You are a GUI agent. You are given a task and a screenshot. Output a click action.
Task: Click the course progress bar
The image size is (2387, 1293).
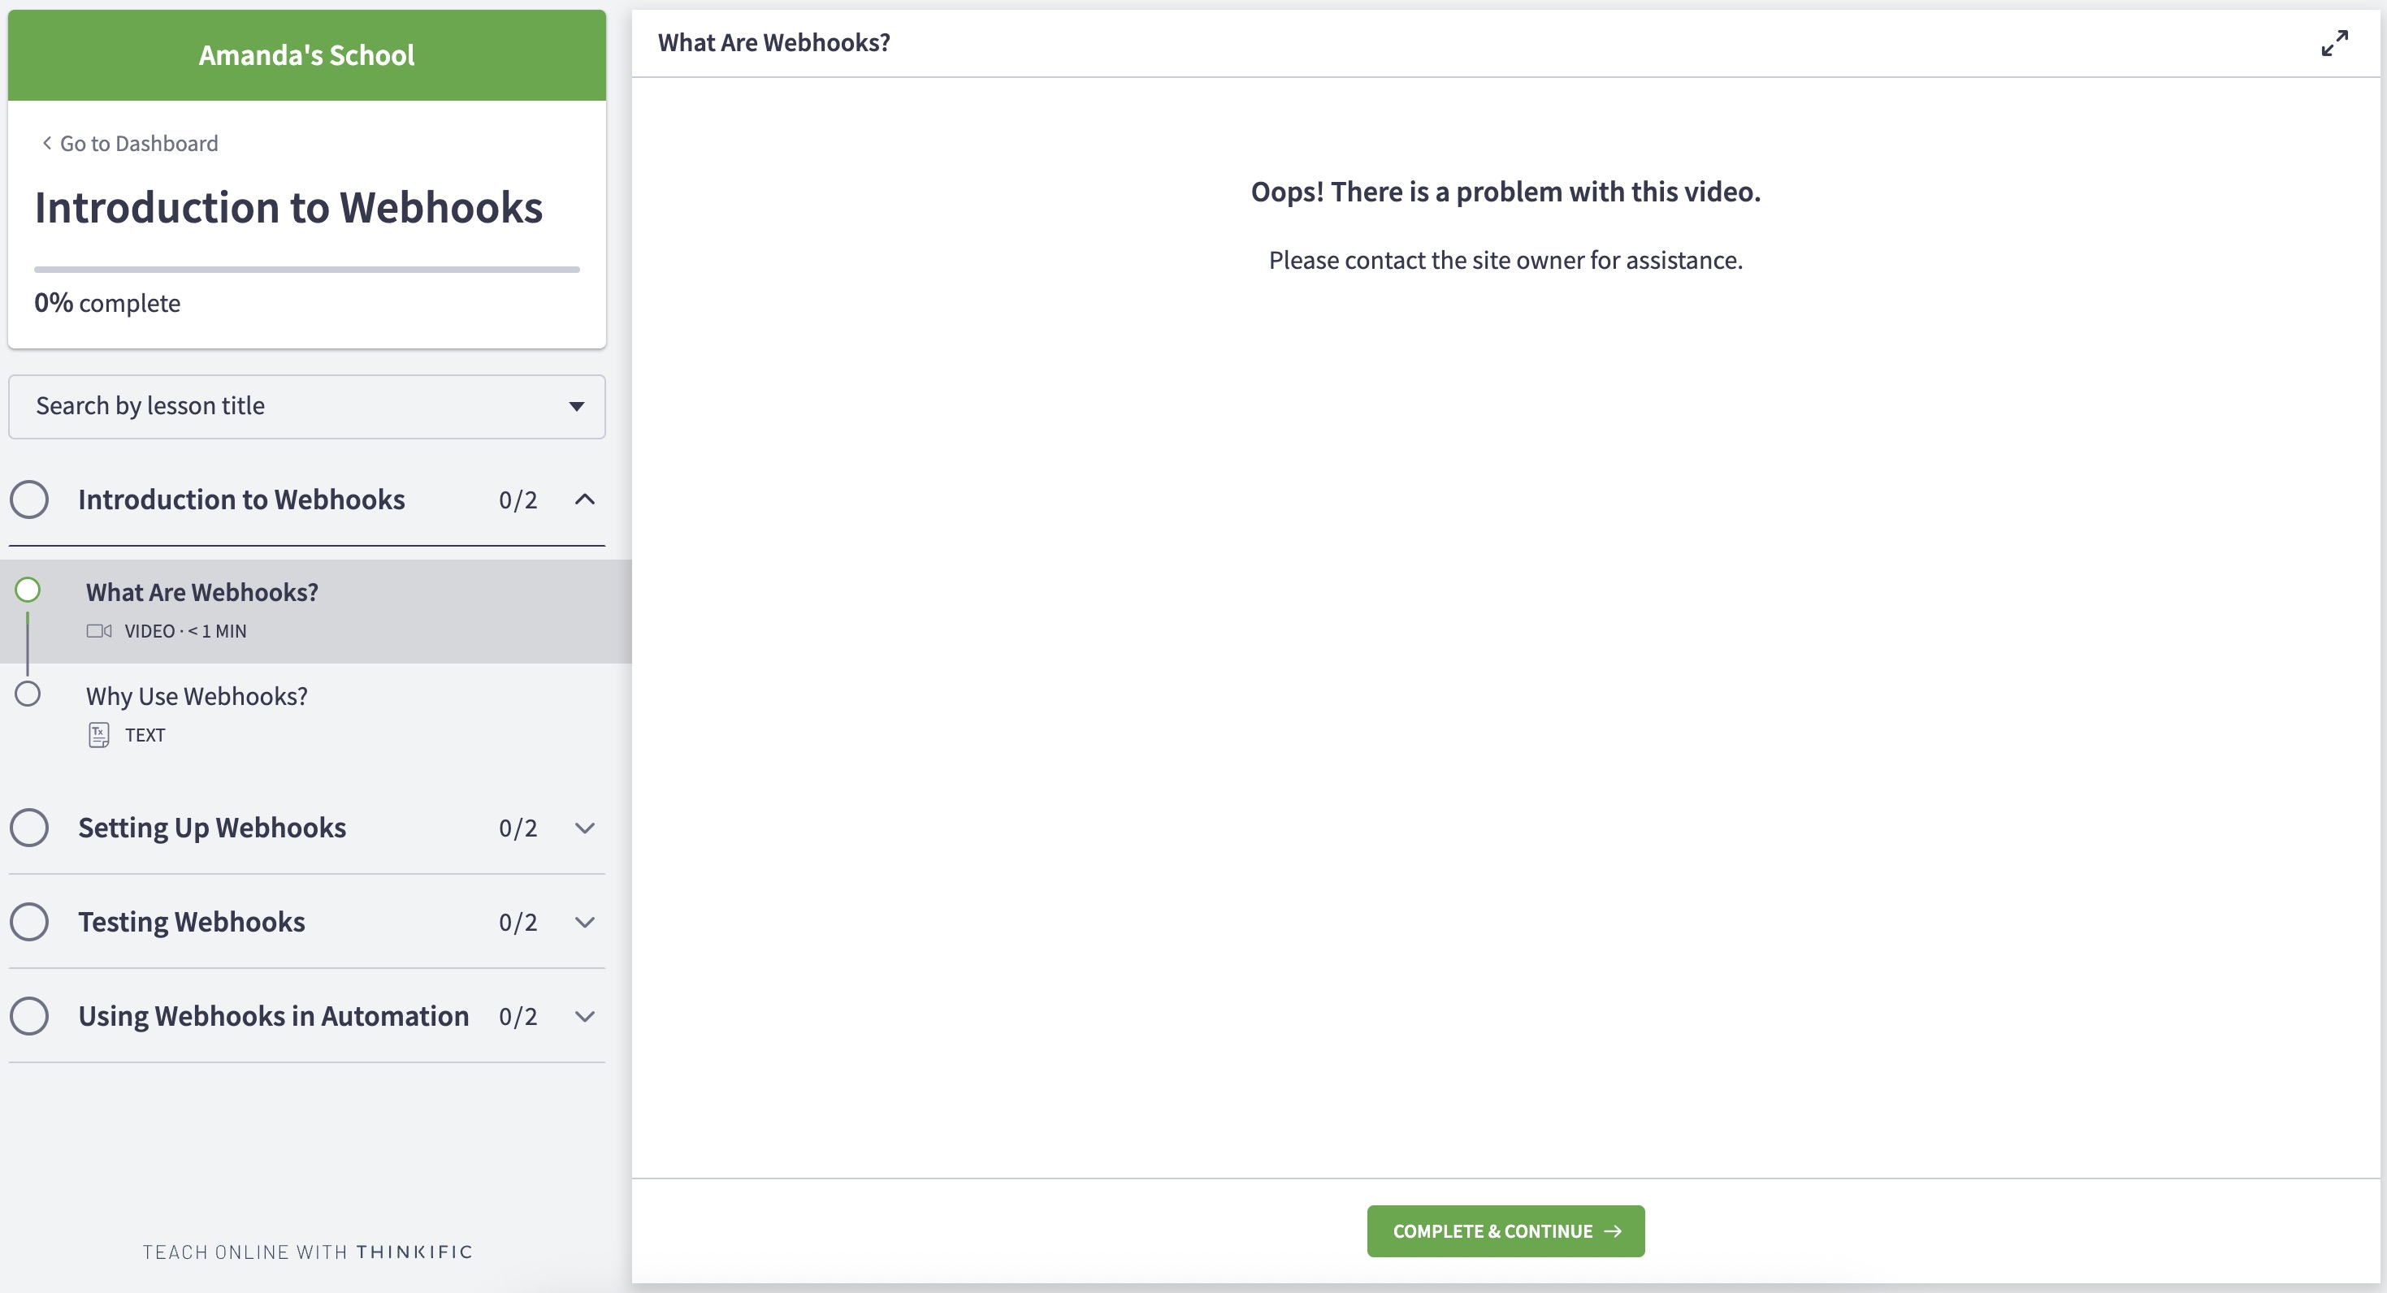pyautogui.click(x=307, y=270)
